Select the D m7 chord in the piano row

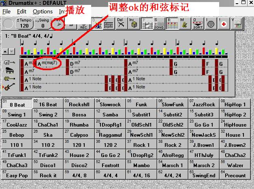(x=75, y=71)
